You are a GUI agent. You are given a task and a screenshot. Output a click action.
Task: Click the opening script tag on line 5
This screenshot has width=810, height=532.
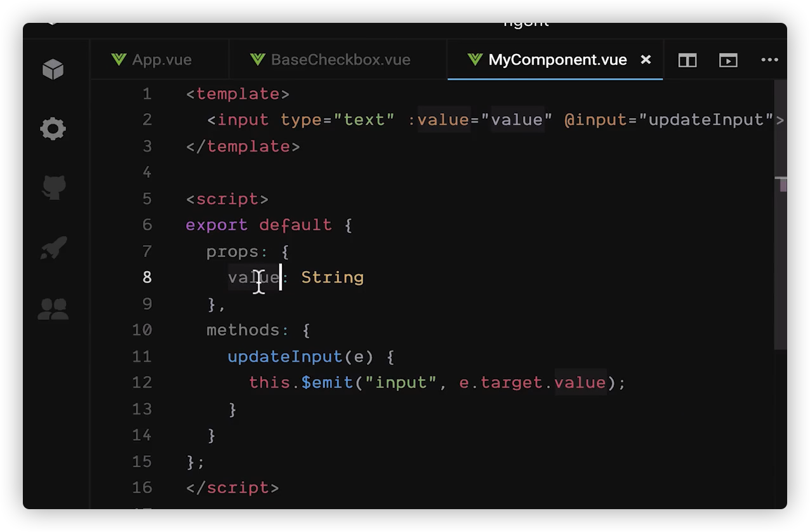tap(227, 199)
